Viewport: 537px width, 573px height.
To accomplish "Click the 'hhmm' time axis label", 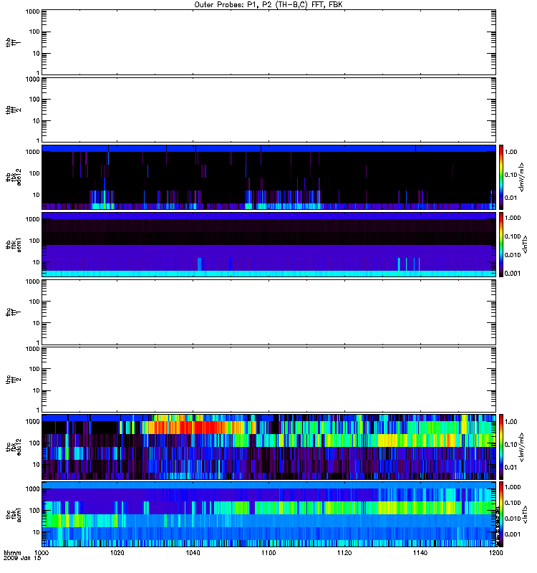I will coord(12,553).
